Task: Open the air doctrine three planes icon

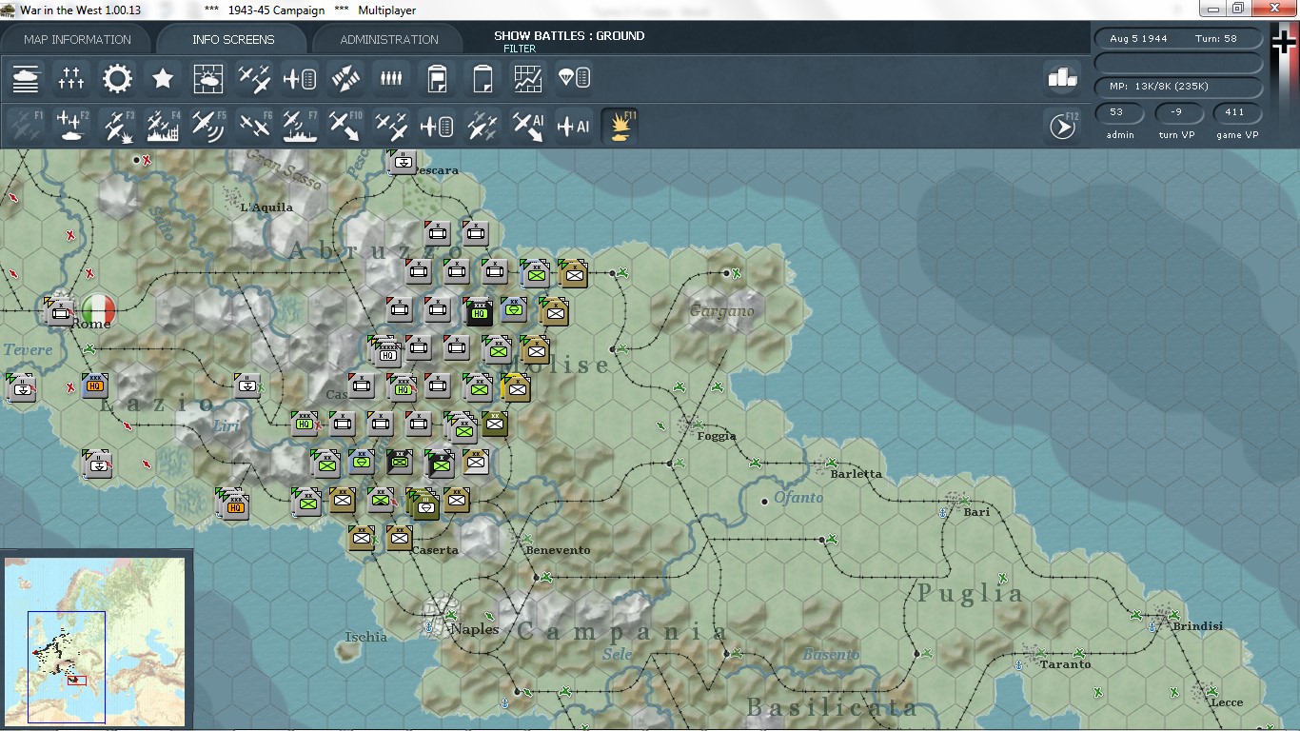Action: [x=254, y=78]
